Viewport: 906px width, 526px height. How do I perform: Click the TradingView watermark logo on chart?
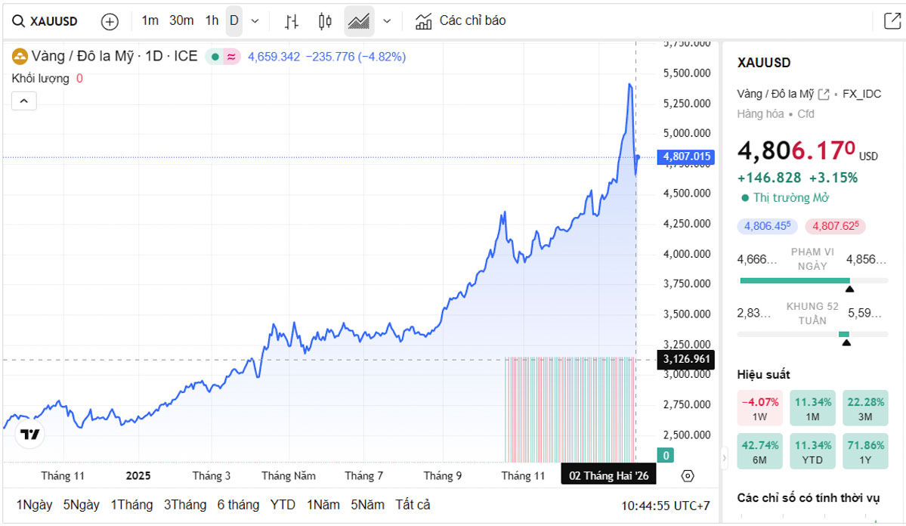coord(28,434)
